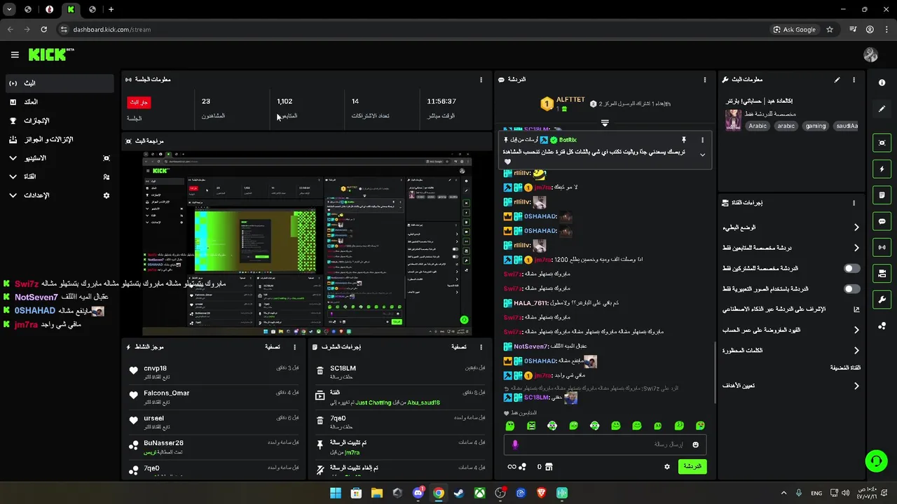Open the Discord icon in Windows taskbar

point(418,493)
